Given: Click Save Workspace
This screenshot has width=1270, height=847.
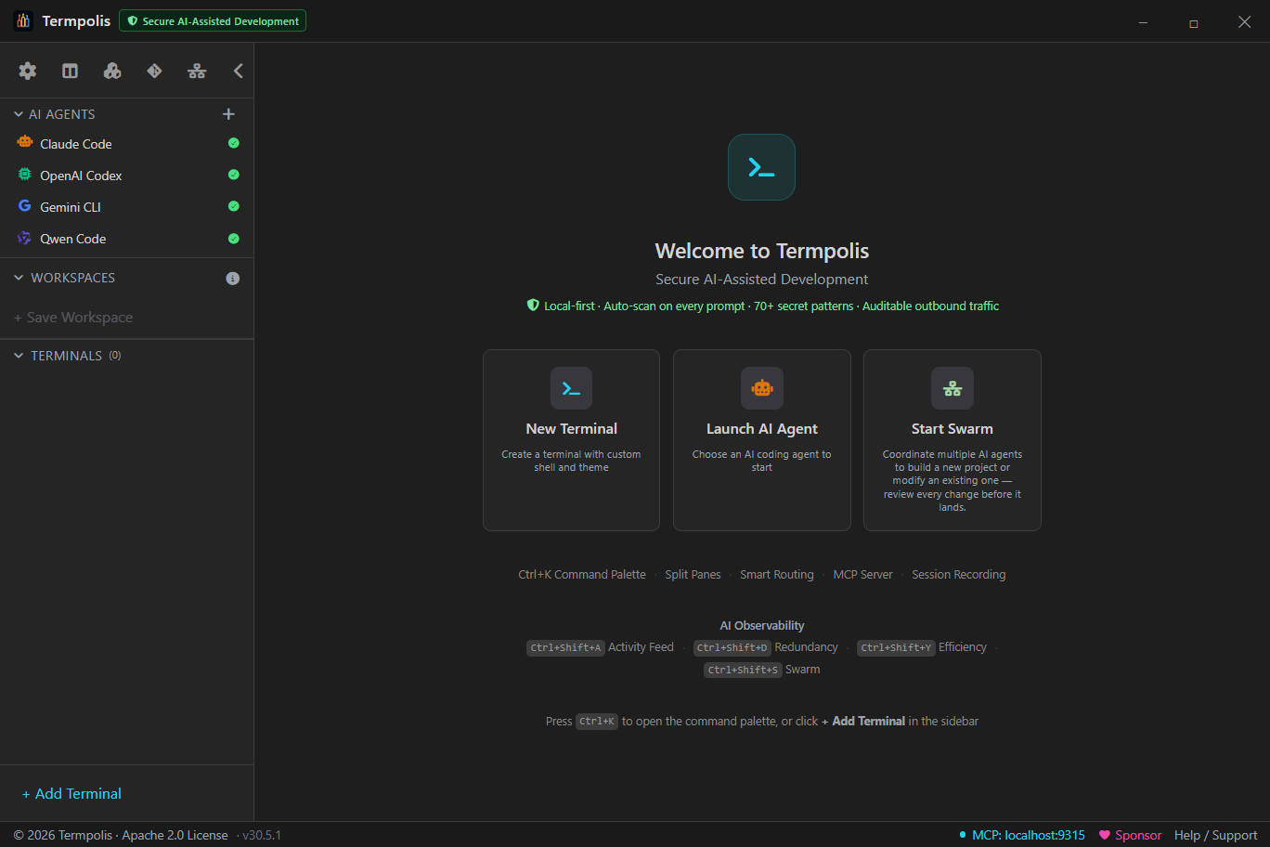Looking at the screenshot, I should [x=73, y=318].
